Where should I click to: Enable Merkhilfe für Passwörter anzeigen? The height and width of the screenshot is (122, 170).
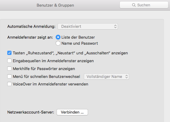click(9, 69)
